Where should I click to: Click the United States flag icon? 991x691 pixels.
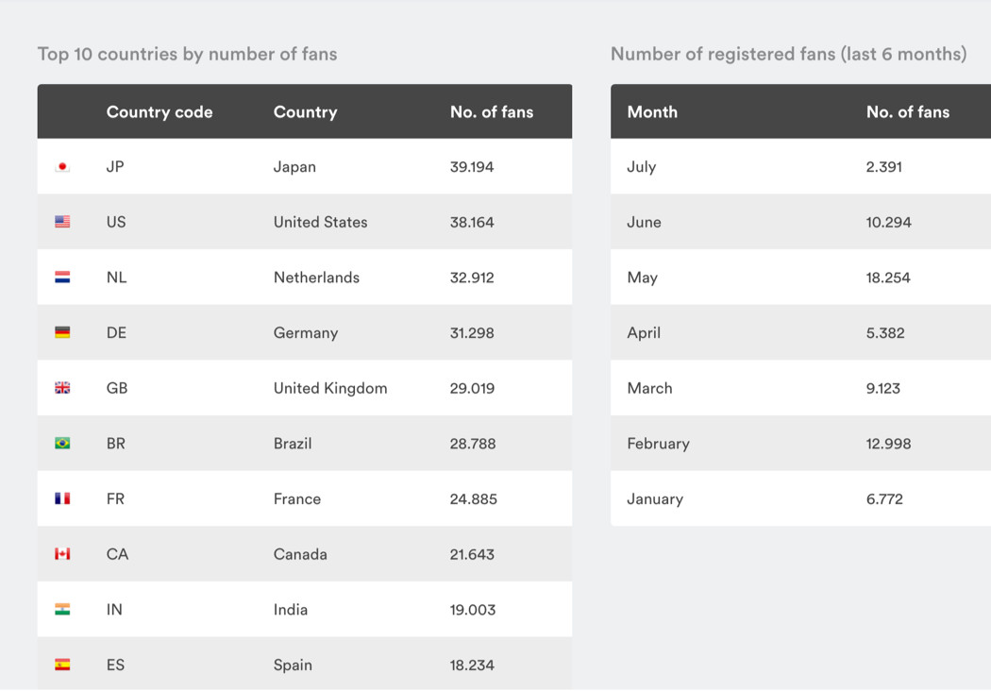click(62, 222)
